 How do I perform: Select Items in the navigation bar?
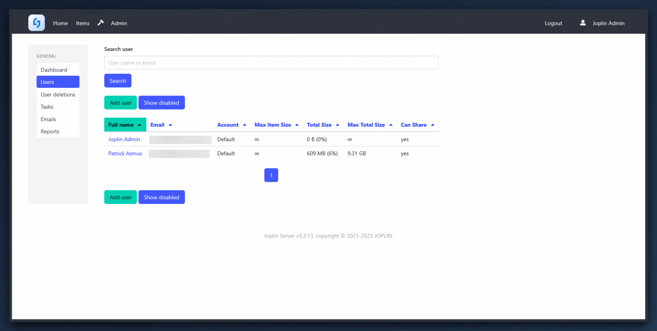[x=83, y=23]
